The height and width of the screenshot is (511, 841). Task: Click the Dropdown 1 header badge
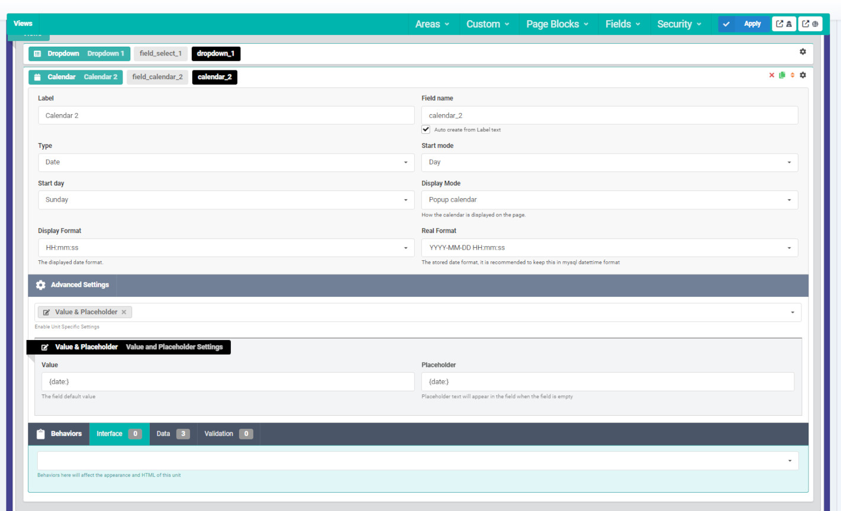tap(79, 53)
